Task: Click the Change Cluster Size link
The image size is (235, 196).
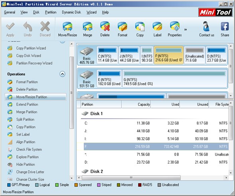Action: coord(30,180)
